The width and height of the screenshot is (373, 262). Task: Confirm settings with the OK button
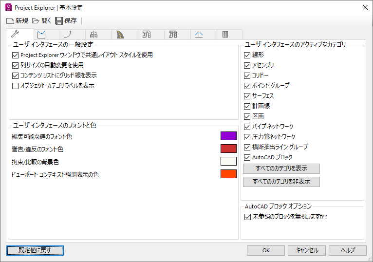point(266,251)
